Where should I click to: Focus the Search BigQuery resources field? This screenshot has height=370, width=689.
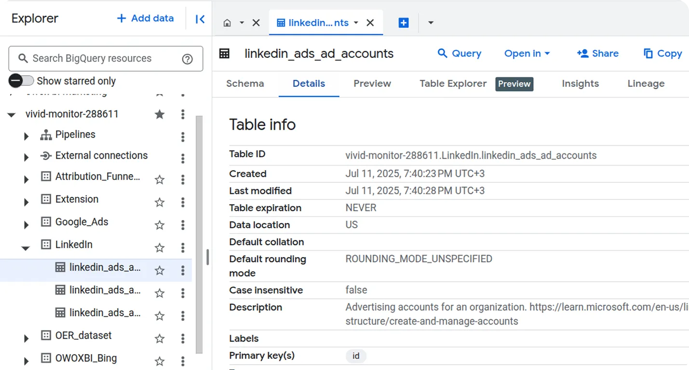coord(106,59)
